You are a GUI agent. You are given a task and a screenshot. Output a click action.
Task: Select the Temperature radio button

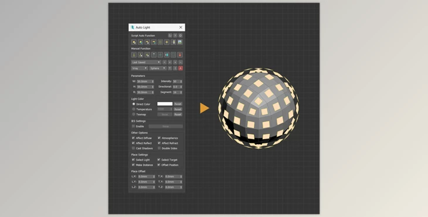tap(134, 109)
